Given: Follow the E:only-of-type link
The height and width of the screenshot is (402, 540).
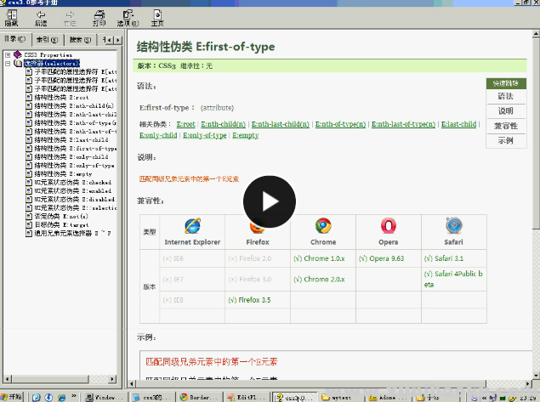Looking at the screenshot, I should pyautogui.click(x=205, y=135).
